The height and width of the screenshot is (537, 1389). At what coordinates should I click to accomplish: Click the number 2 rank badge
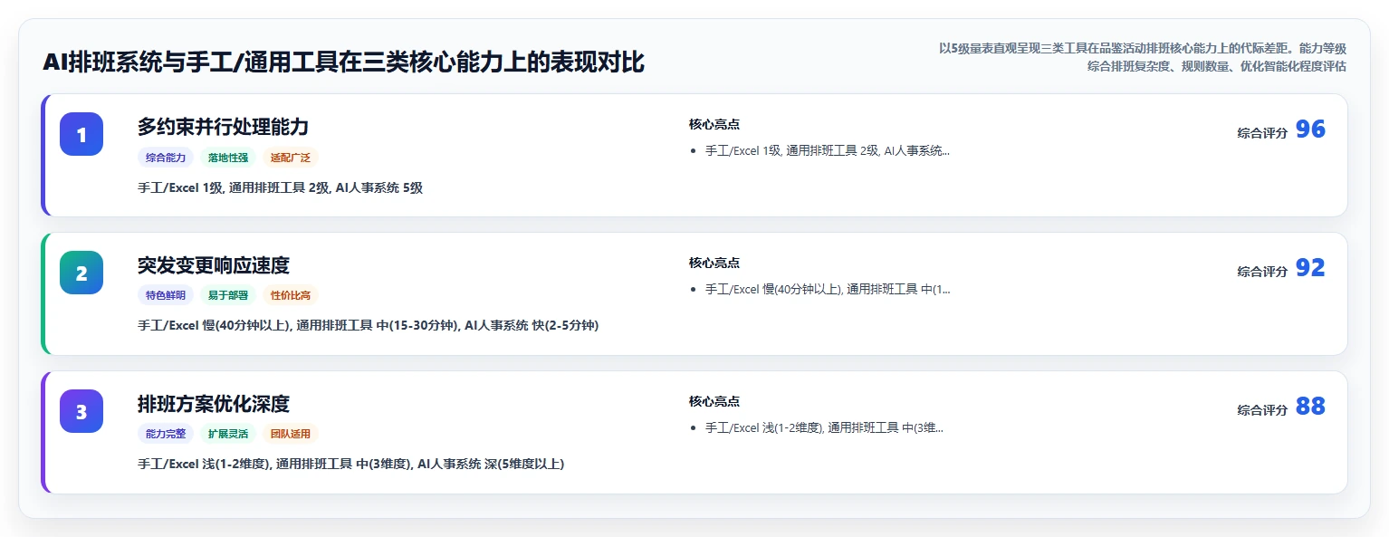pyautogui.click(x=81, y=273)
